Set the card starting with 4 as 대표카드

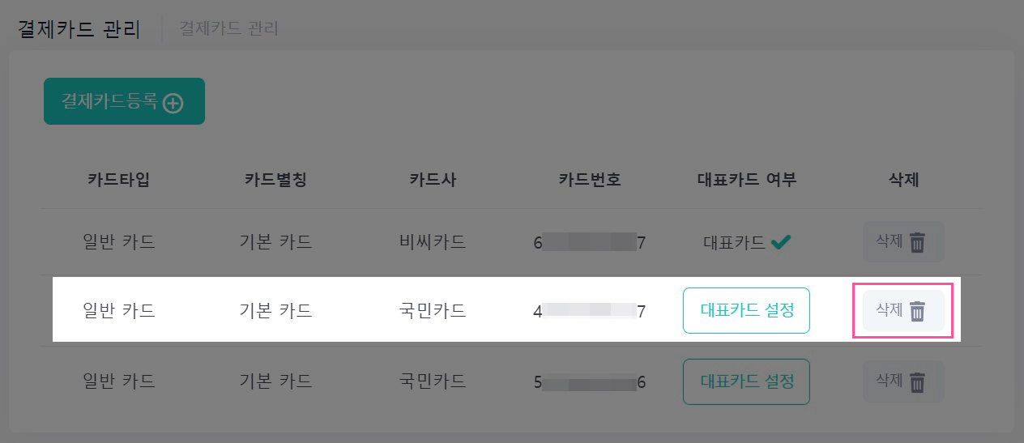pos(746,310)
